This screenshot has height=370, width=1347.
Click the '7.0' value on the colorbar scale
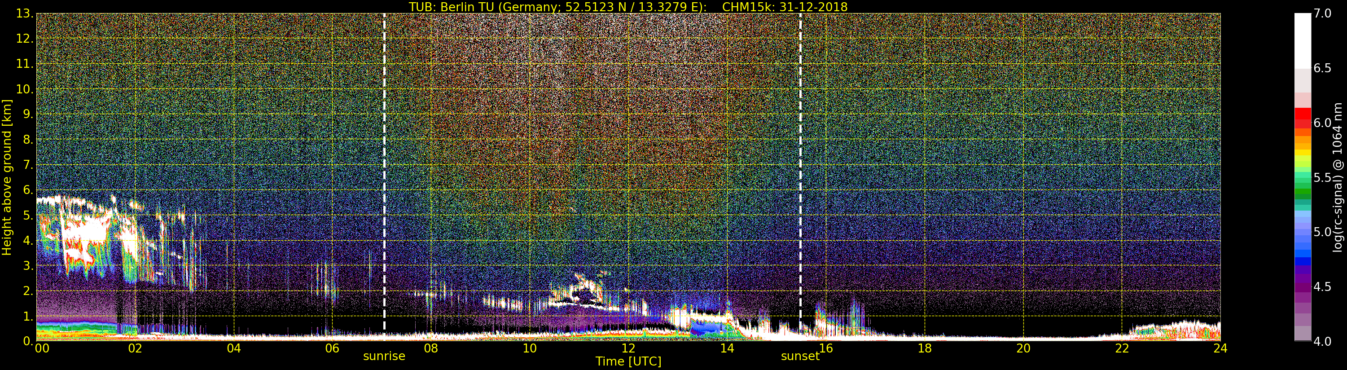tap(1322, 13)
